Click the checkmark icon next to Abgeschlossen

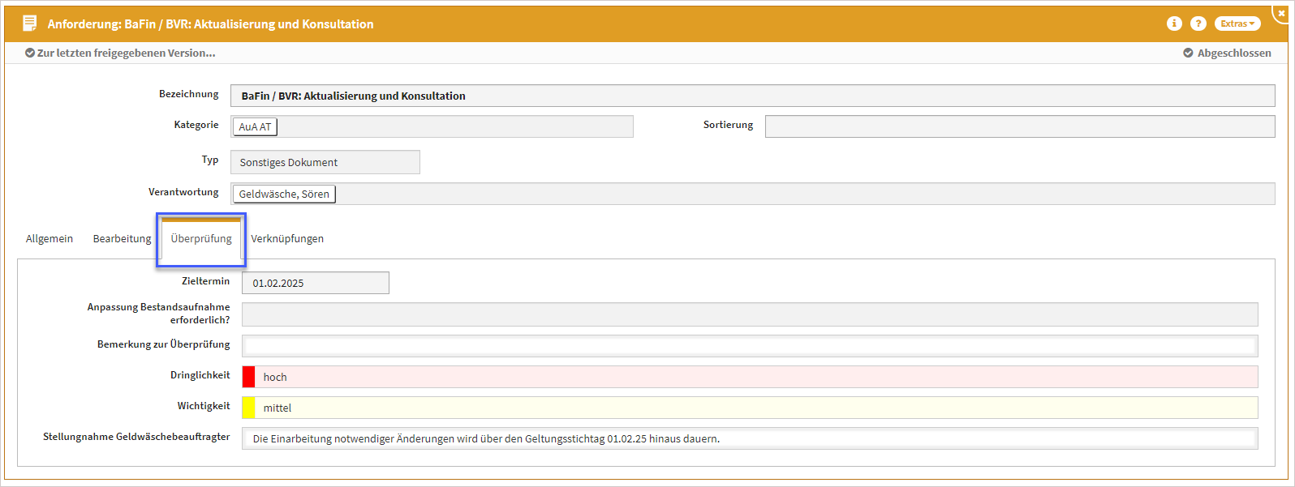point(1188,53)
